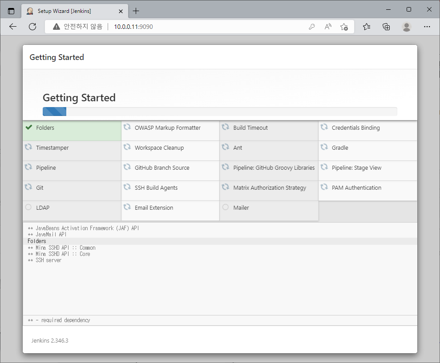Select the Setup Wizard [Jenkins] tab
The width and height of the screenshot is (440, 363).
tap(75, 11)
